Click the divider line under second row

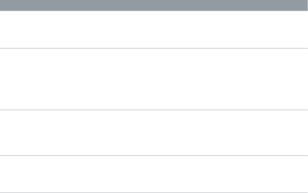pos(154,110)
